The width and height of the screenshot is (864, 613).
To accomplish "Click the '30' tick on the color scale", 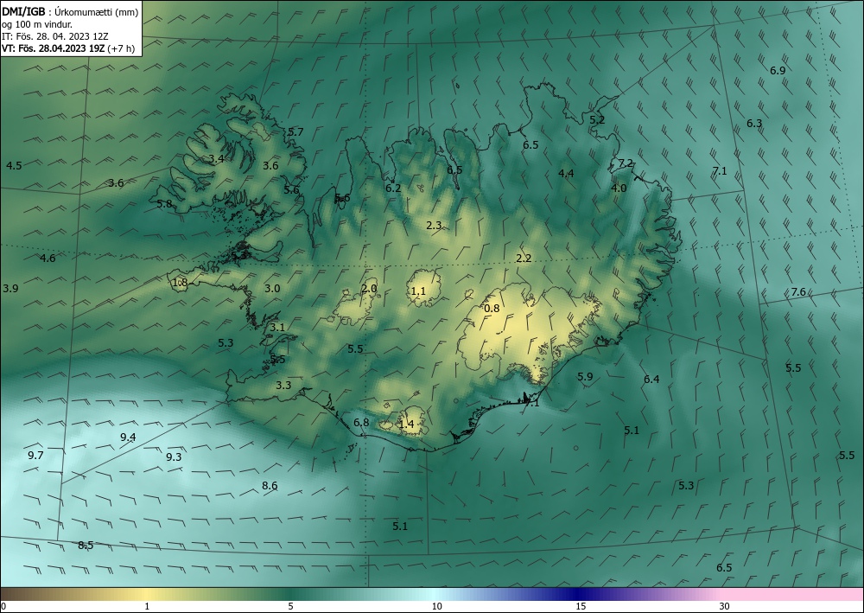I will click(725, 606).
